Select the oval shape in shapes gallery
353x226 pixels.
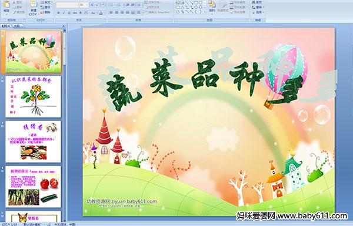pyautogui.click(x=201, y=3)
